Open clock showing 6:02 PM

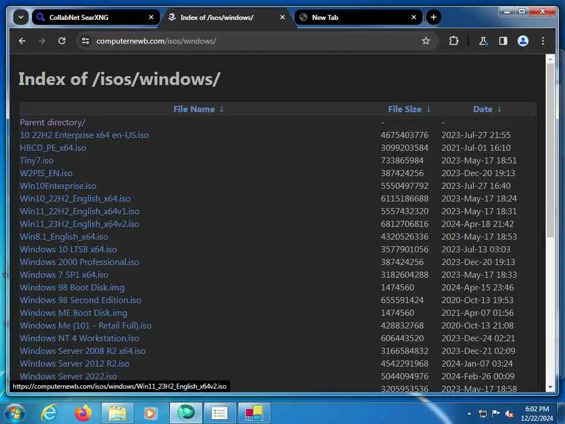[537, 414]
